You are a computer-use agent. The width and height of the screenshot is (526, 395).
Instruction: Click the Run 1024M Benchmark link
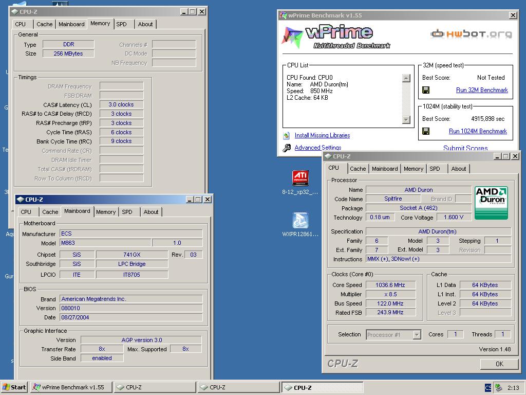tap(478, 131)
